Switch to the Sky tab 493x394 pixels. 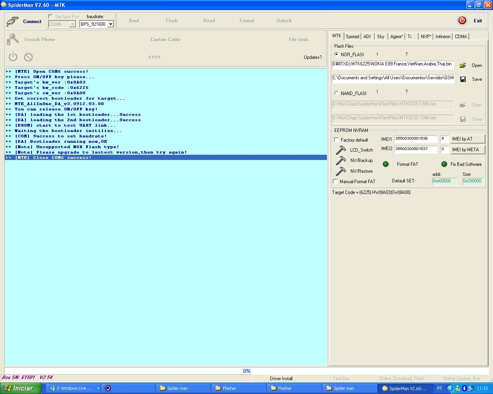(381, 36)
